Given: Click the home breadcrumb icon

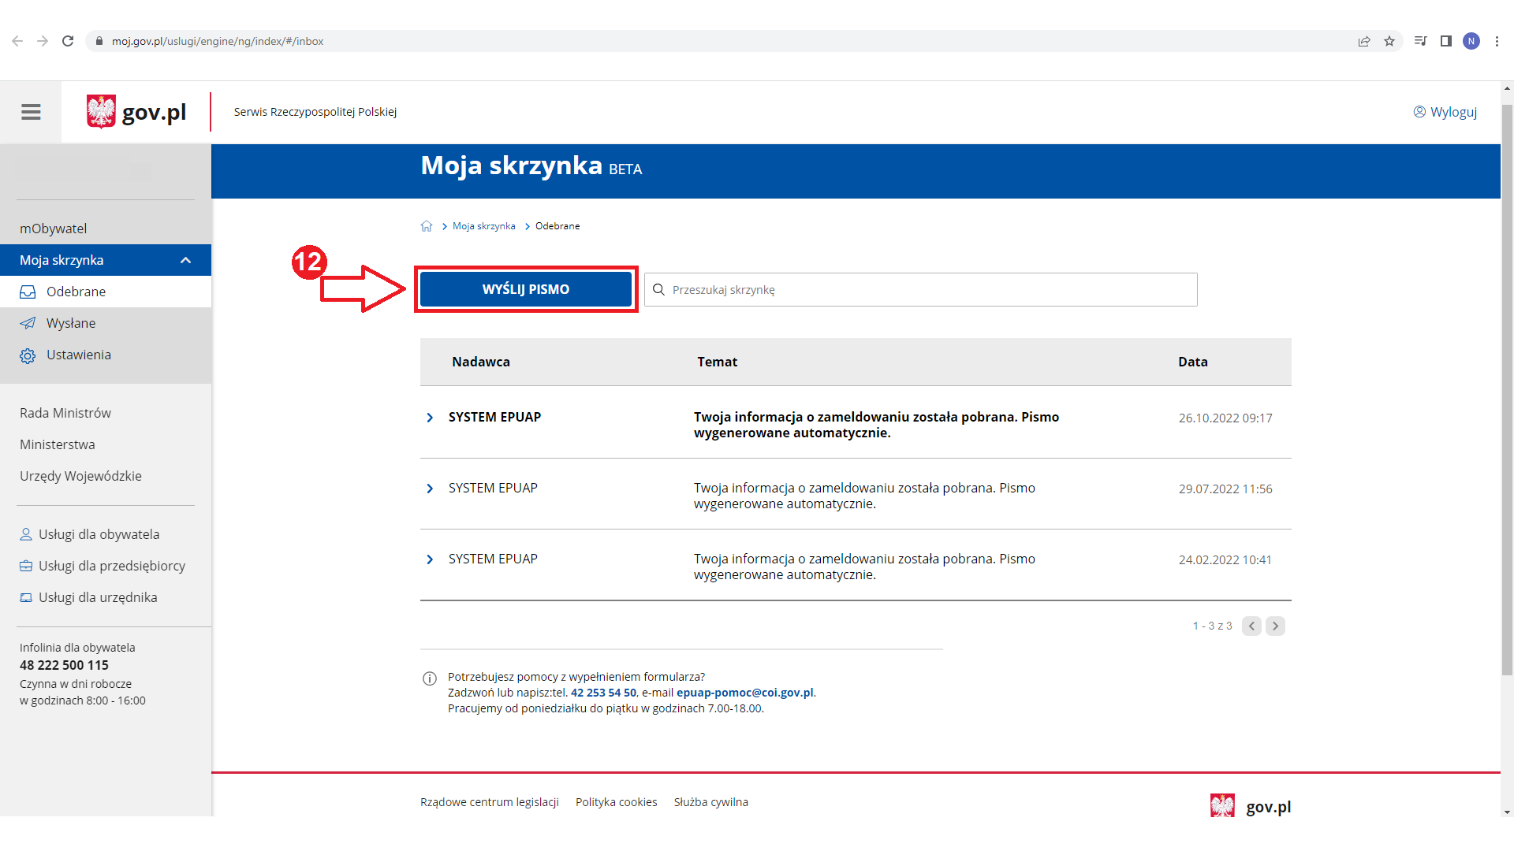Looking at the screenshot, I should [427, 226].
